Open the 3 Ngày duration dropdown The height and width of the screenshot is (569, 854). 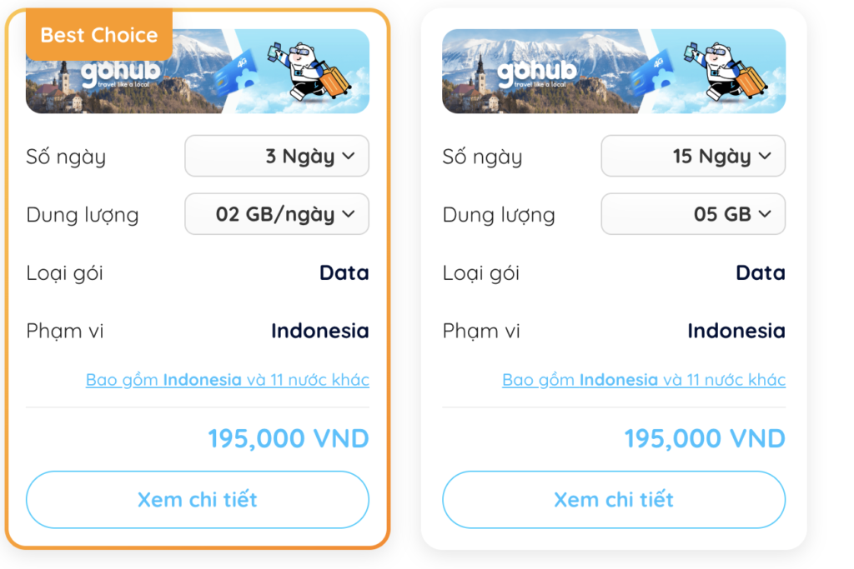point(276,156)
